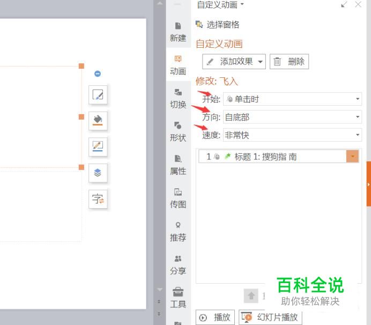This screenshot has height=325, width=371.
Task: Click the 字 text conversion icon
Action: point(98,199)
